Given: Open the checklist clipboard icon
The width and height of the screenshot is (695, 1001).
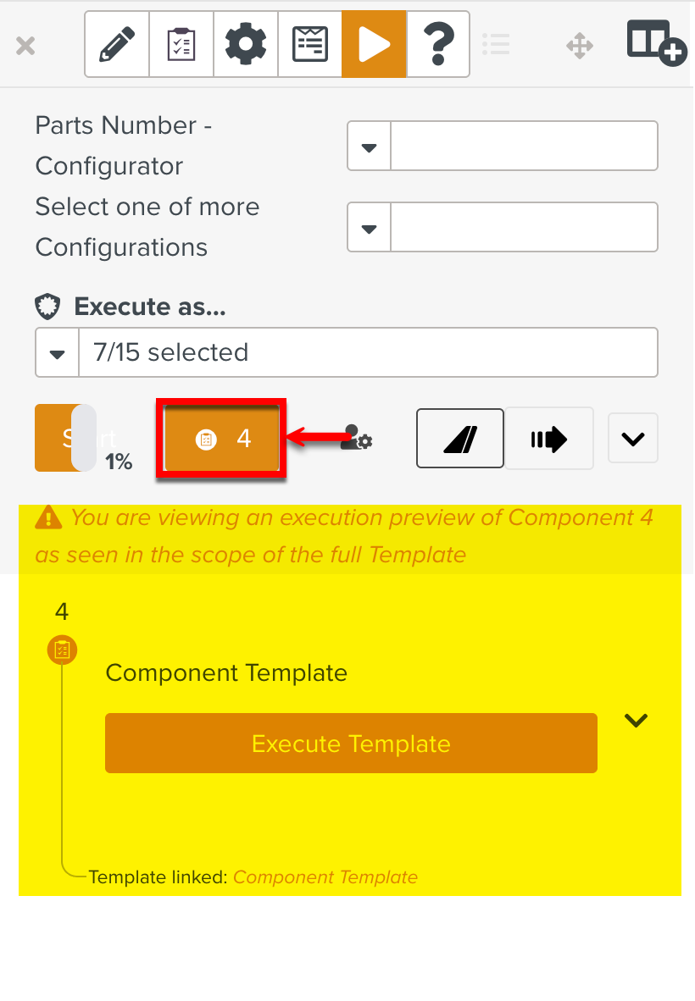Looking at the screenshot, I should [x=181, y=43].
